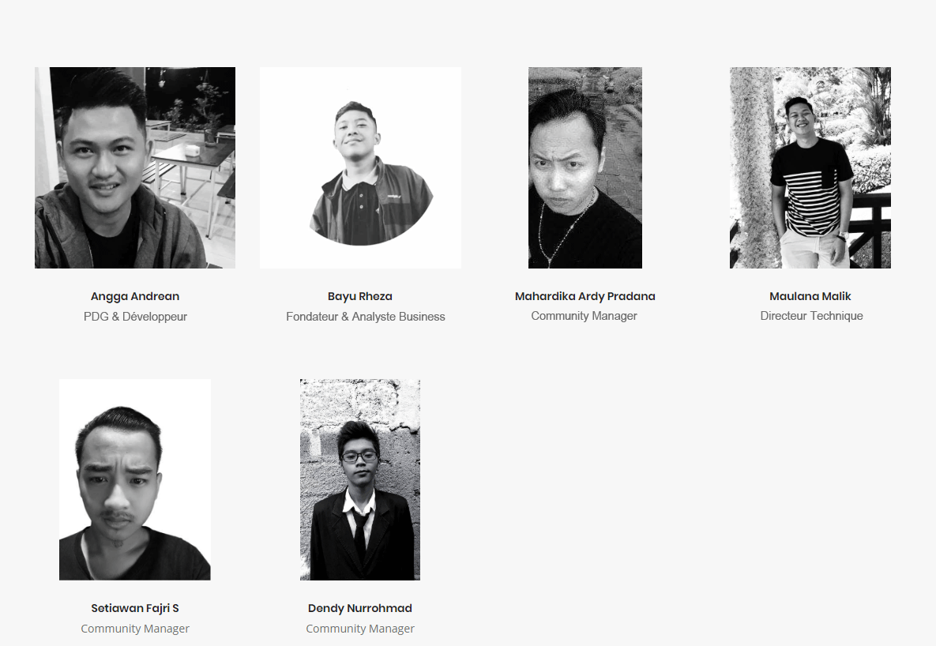Click Community Manager under Mahardika
Screen dimensions: 936x646
(x=584, y=316)
